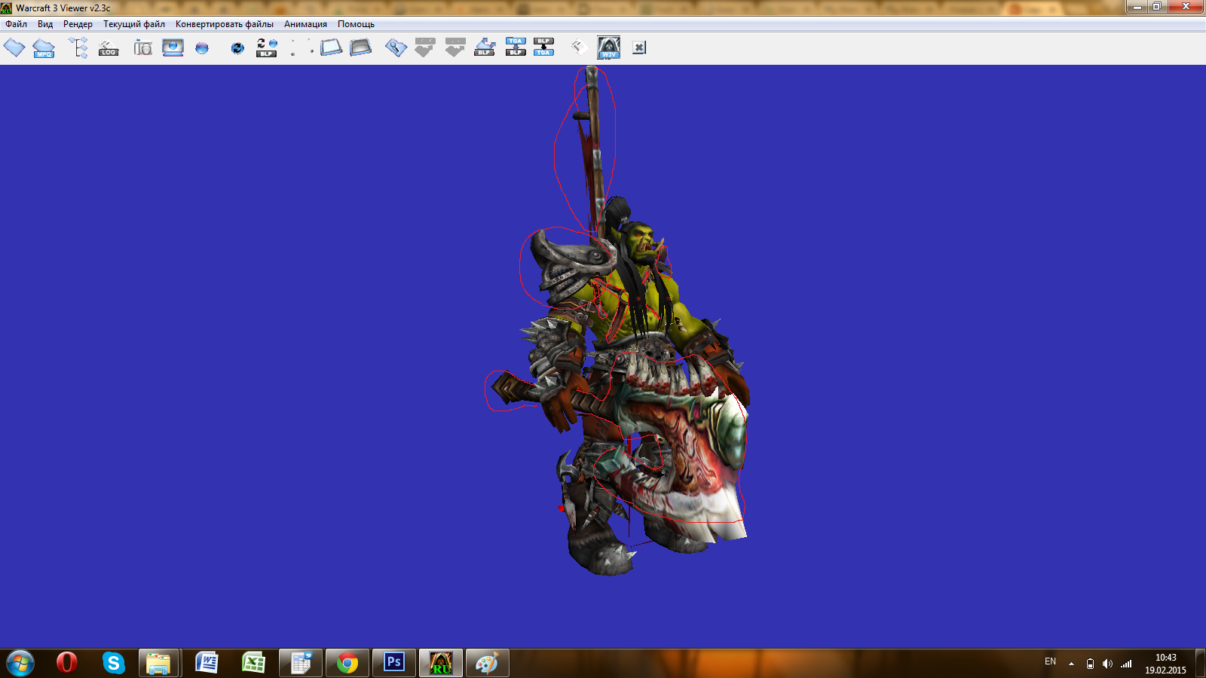Click the open file folder icon
The height and width of the screenshot is (678, 1206).
click(x=14, y=48)
